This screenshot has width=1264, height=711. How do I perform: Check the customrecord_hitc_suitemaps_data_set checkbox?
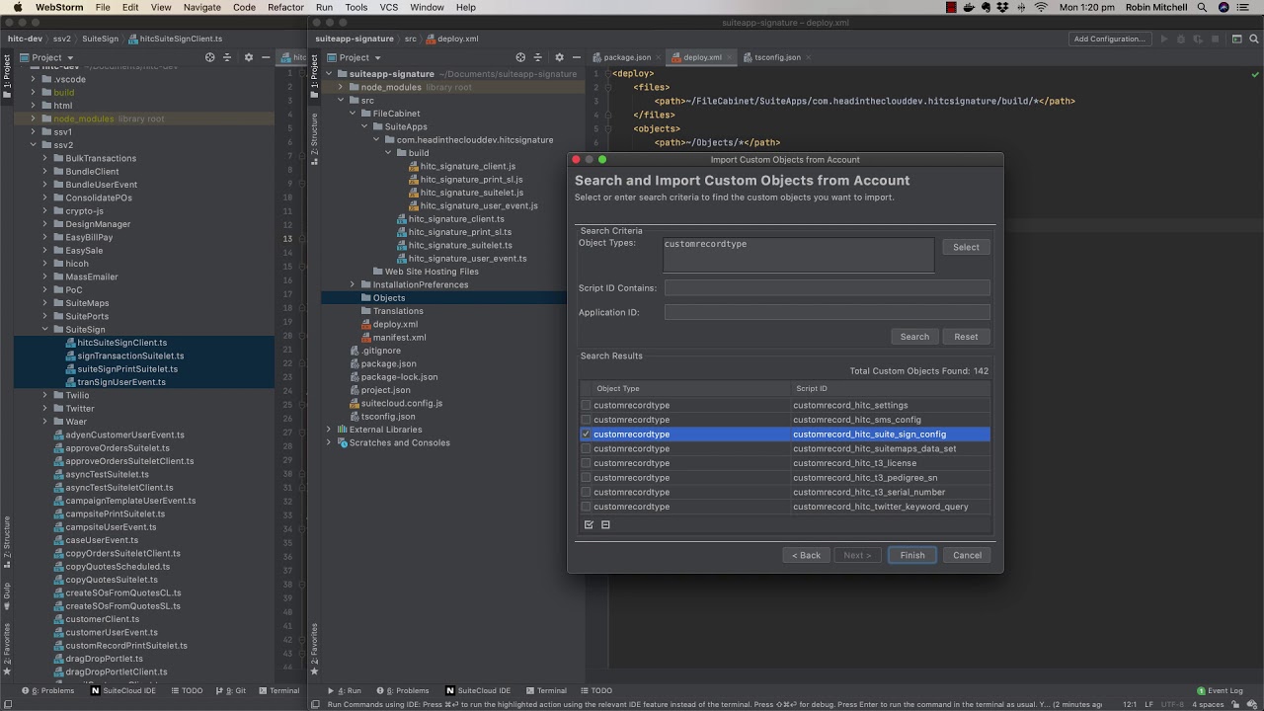point(587,448)
